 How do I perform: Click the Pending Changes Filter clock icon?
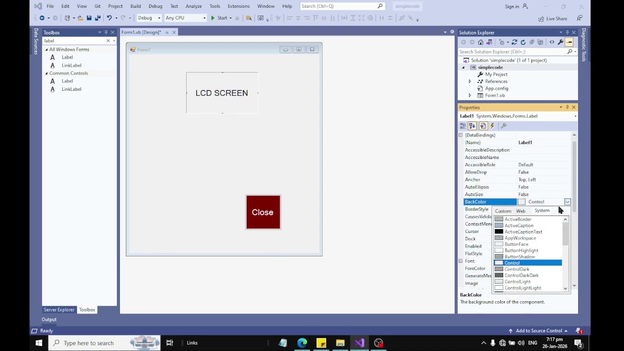pos(503,42)
